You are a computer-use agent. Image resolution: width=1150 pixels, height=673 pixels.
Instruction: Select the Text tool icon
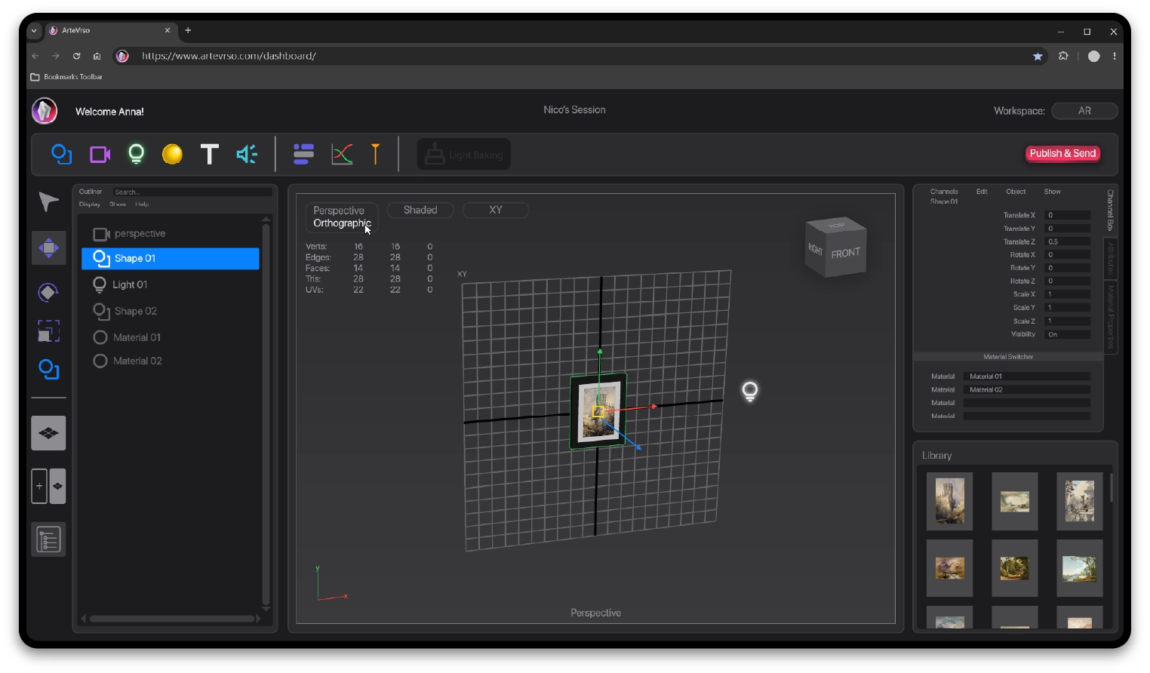[x=209, y=154]
